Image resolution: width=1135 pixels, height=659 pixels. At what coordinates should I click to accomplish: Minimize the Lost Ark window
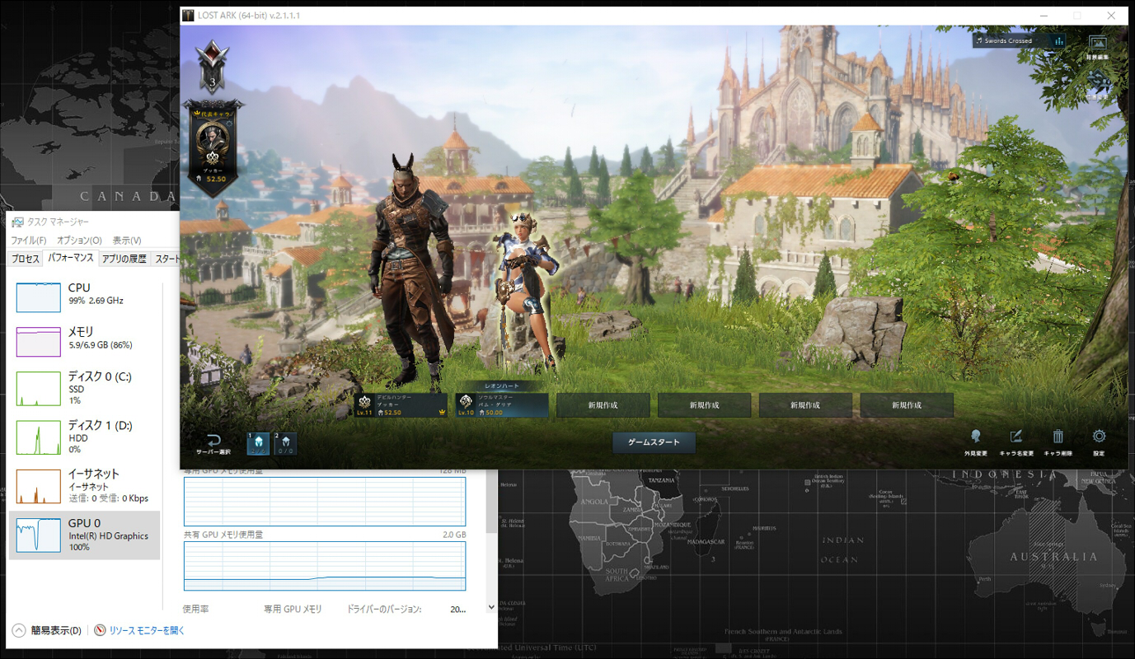coord(1045,15)
